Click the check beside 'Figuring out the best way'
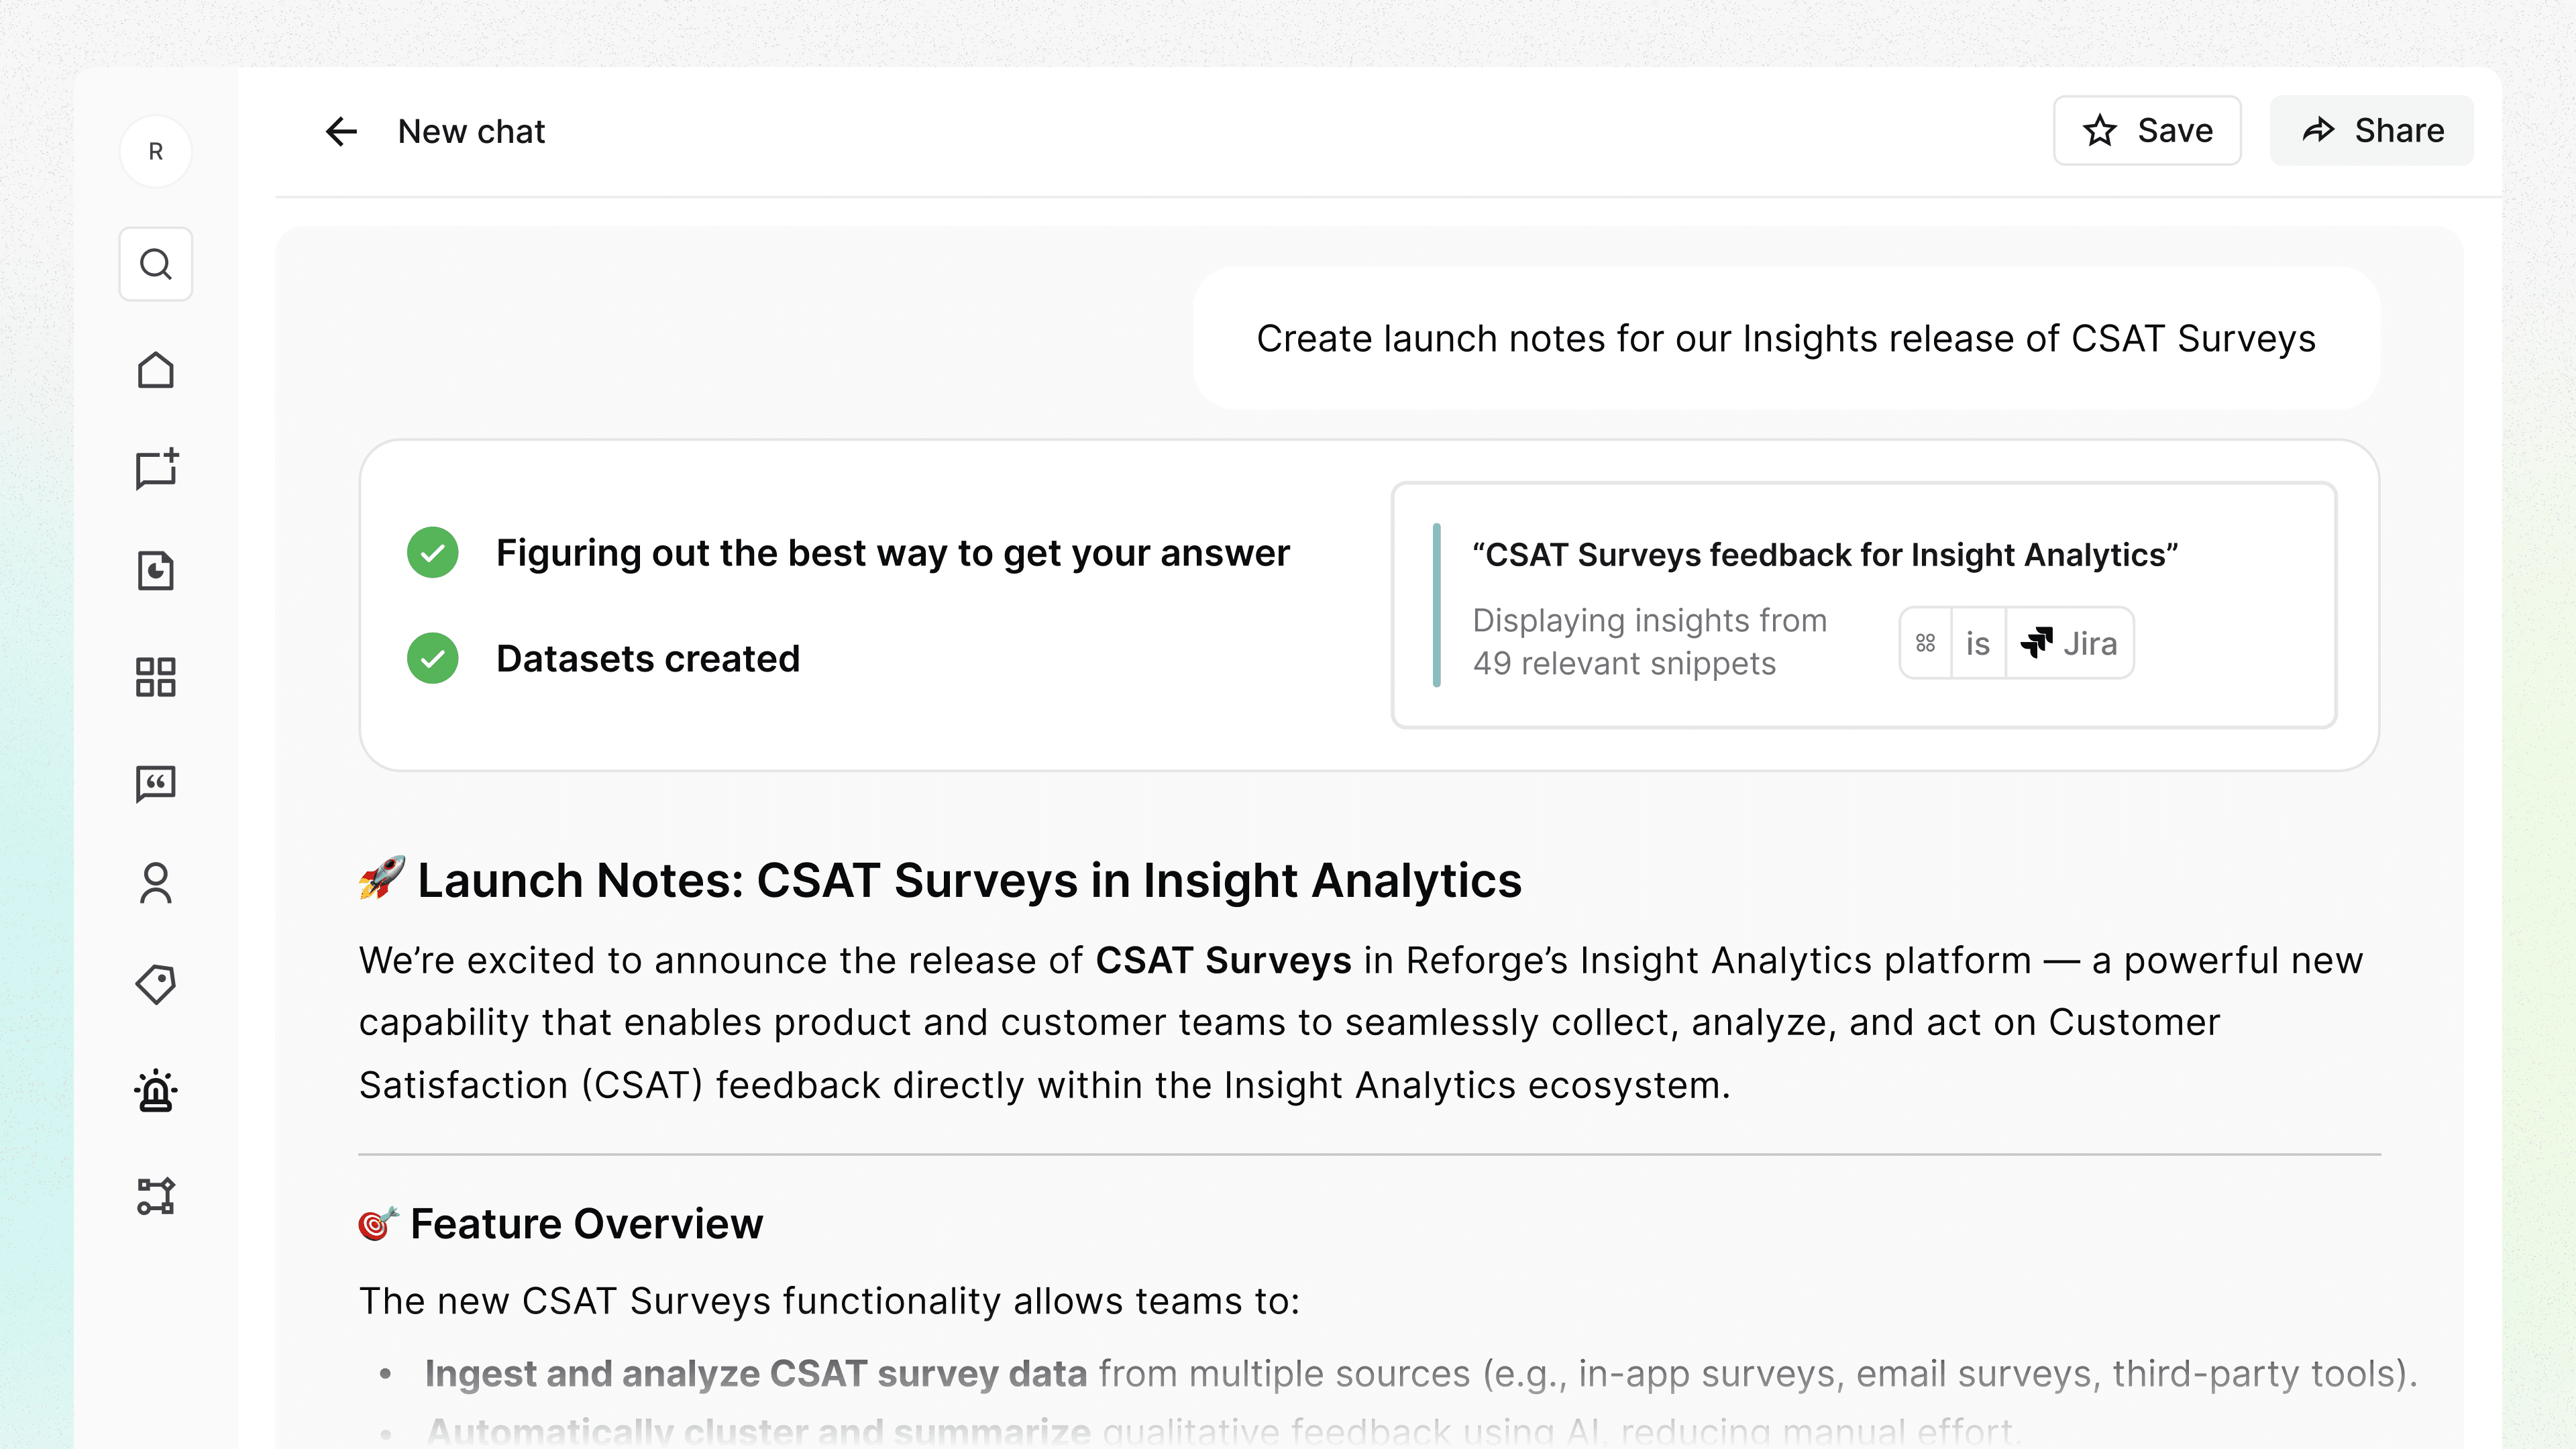The height and width of the screenshot is (1449, 2576). 432,553
